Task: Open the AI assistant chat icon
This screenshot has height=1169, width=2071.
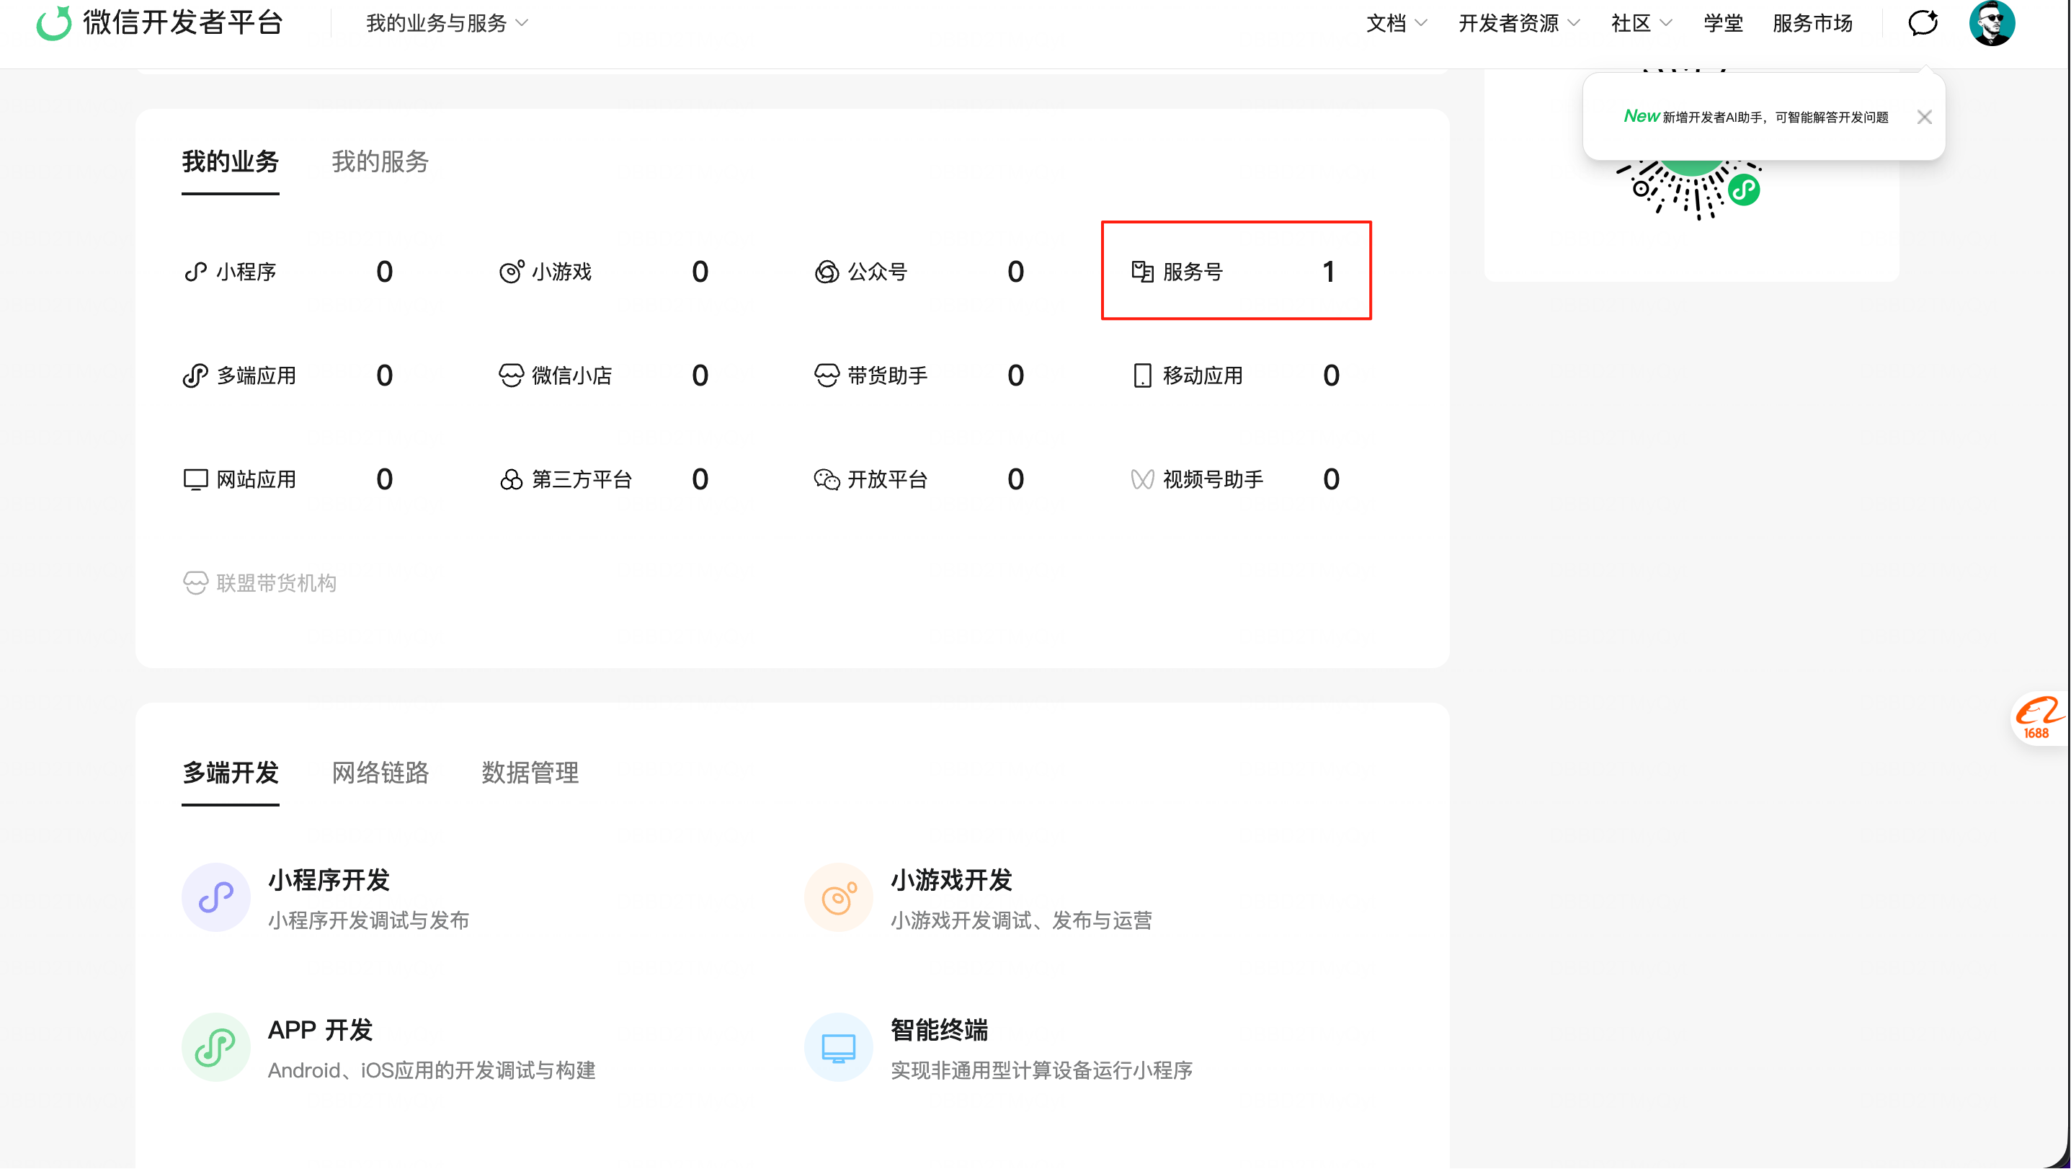Action: point(1923,22)
